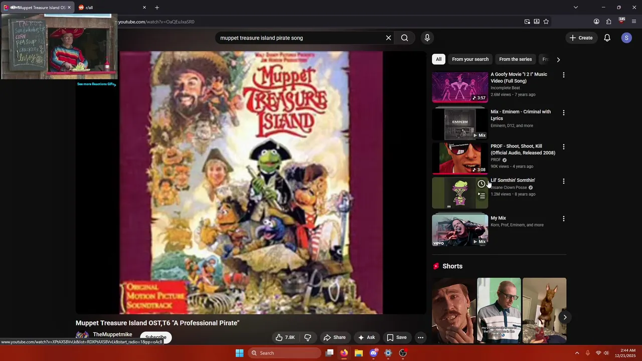Screen dimensions: 642x361
Task: Open options menu for Lil' Somthin' Somthin'
Action: click(563, 181)
